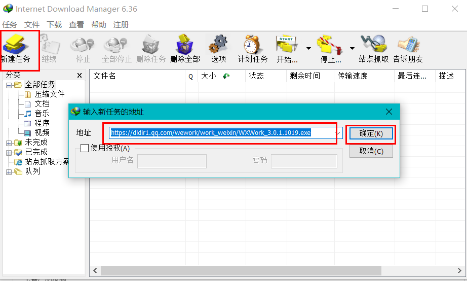The width and height of the screenshot is (467, 281).
Task: Select 程序 category in tree
Action: coord(42,123)
